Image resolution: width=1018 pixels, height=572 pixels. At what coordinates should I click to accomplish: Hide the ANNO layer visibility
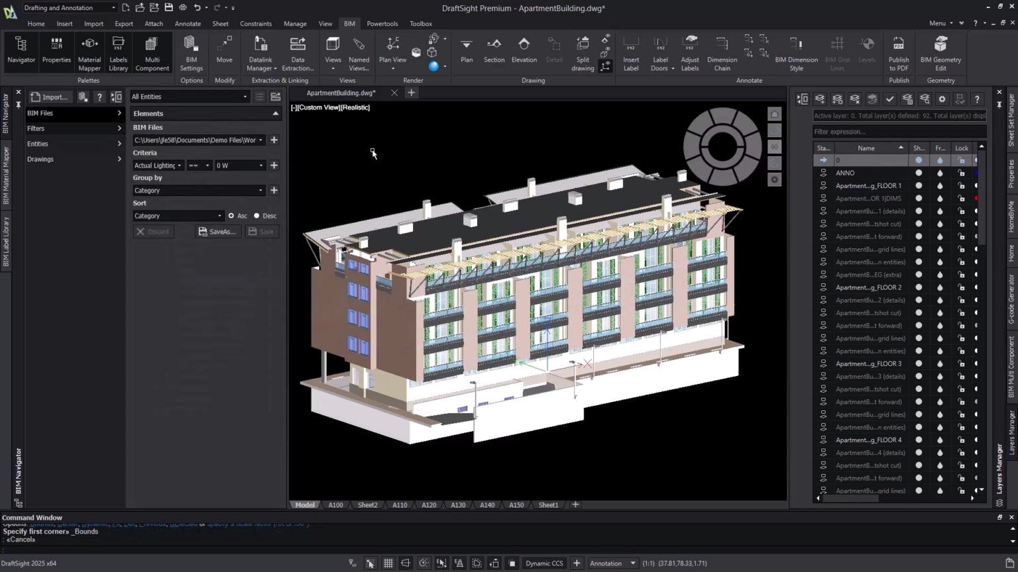(919, 173)
